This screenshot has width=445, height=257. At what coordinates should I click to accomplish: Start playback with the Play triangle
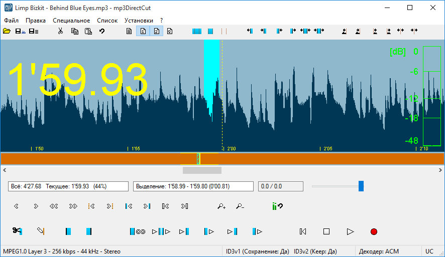[x=350, y=231]
